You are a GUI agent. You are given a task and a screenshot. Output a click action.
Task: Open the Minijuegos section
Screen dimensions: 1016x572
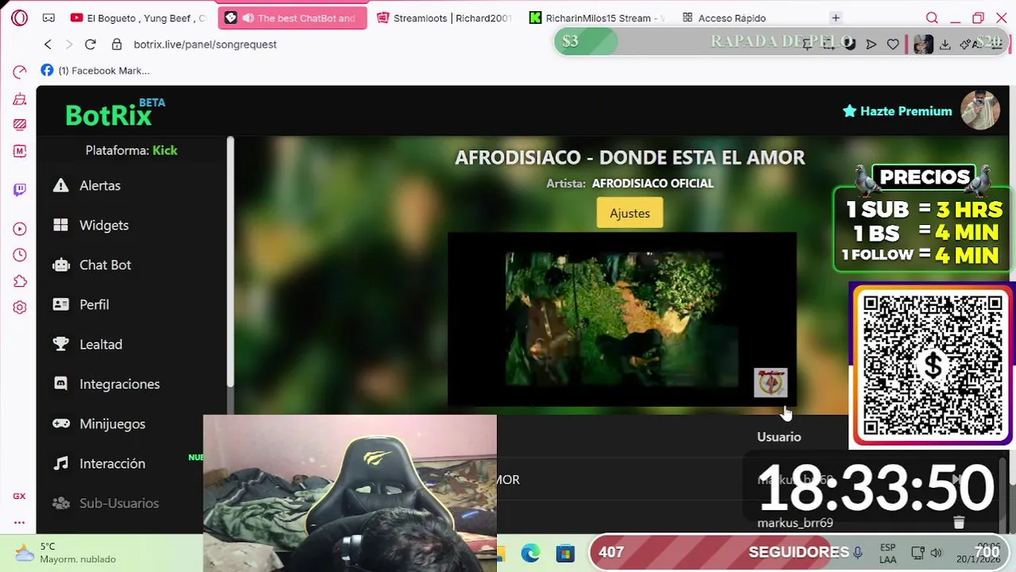pyautogui.click(x=112, y=423)
